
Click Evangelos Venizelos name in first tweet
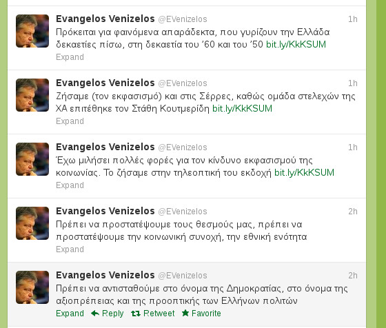pyautogui.click(x=105, y=19)
